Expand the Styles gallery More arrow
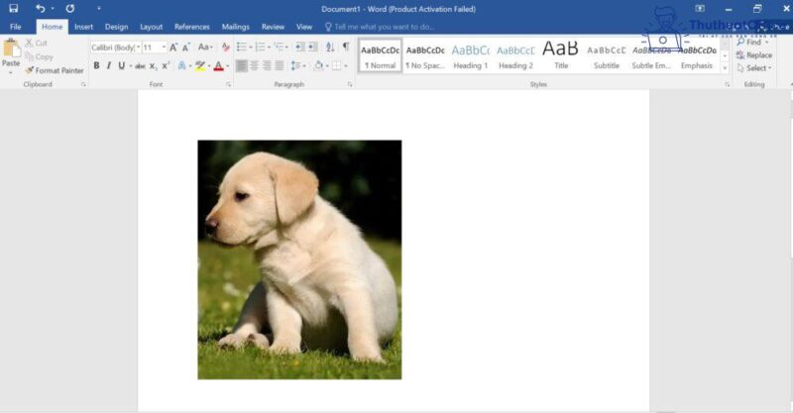 [726, 67]
